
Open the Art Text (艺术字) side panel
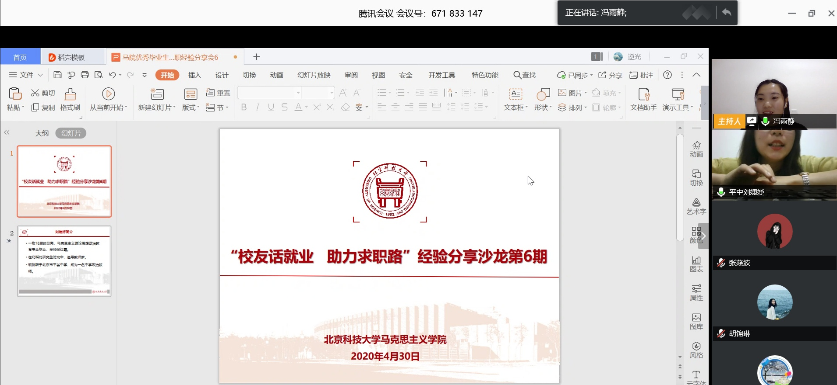696,206
